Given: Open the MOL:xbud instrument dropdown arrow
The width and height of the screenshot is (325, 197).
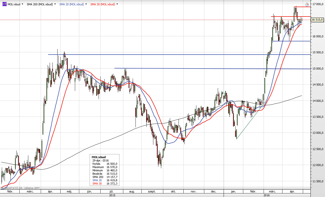Looking at the screenshot, I should (x=23, y=4).
